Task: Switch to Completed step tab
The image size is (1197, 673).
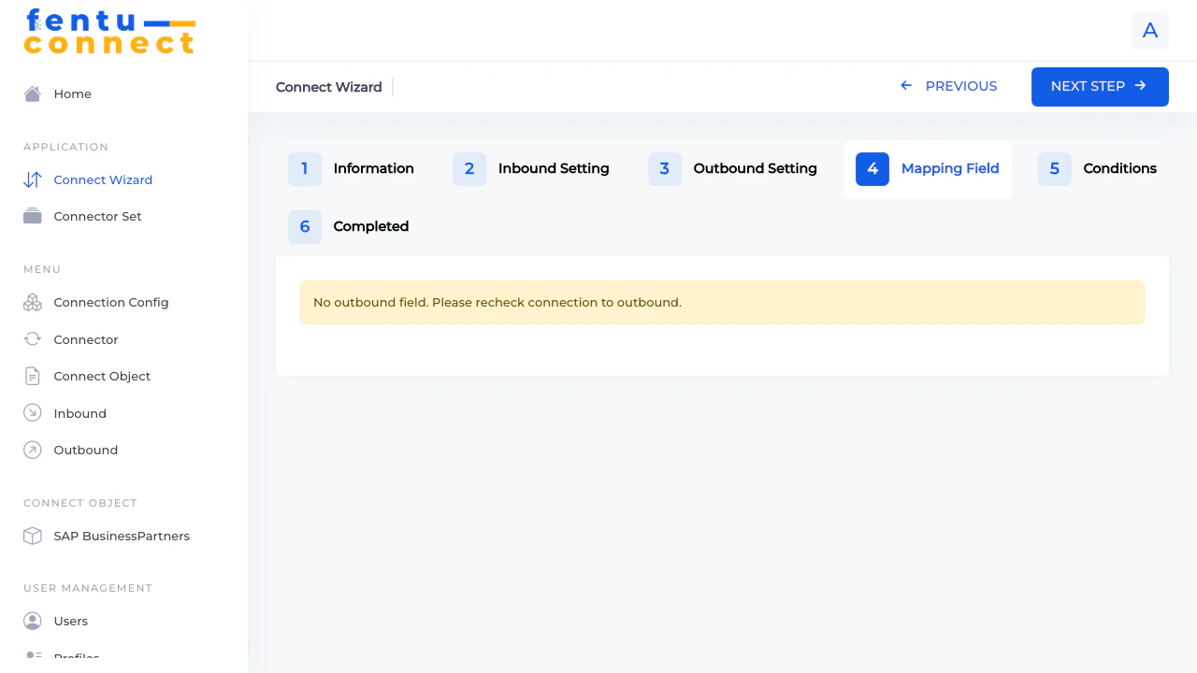Action: click(349, 227)
